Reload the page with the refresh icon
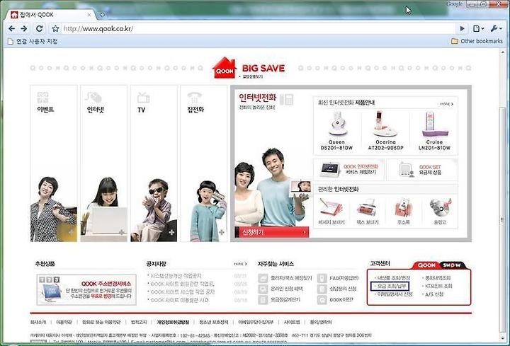 tap(40, 28)
